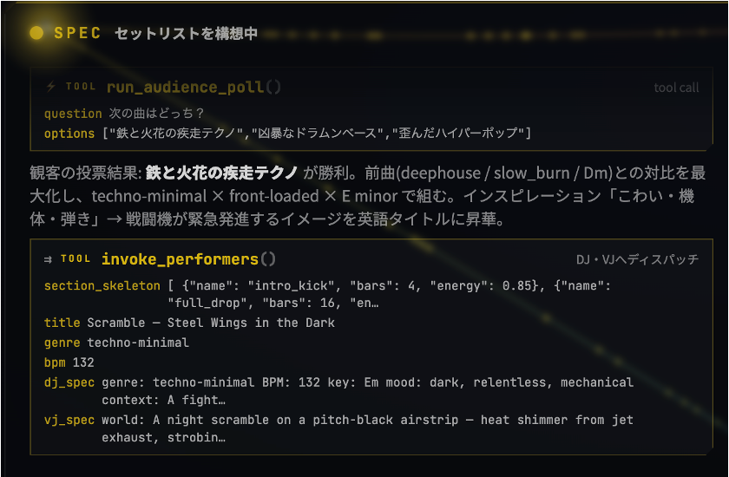Click the bold 鉄と火花の疾走テクノ result text
The height and width of the screenshot is (477, 729).
pos(221,173)
